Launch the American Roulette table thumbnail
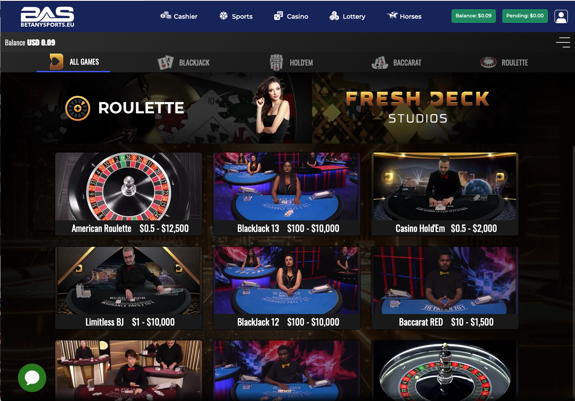 (x=129, y=194)
